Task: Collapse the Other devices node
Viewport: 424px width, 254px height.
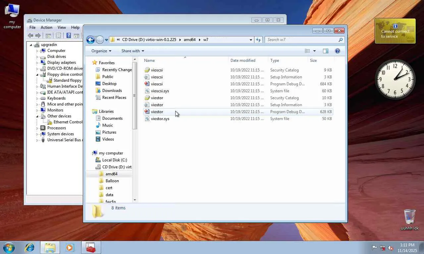Action: point(37,116)
